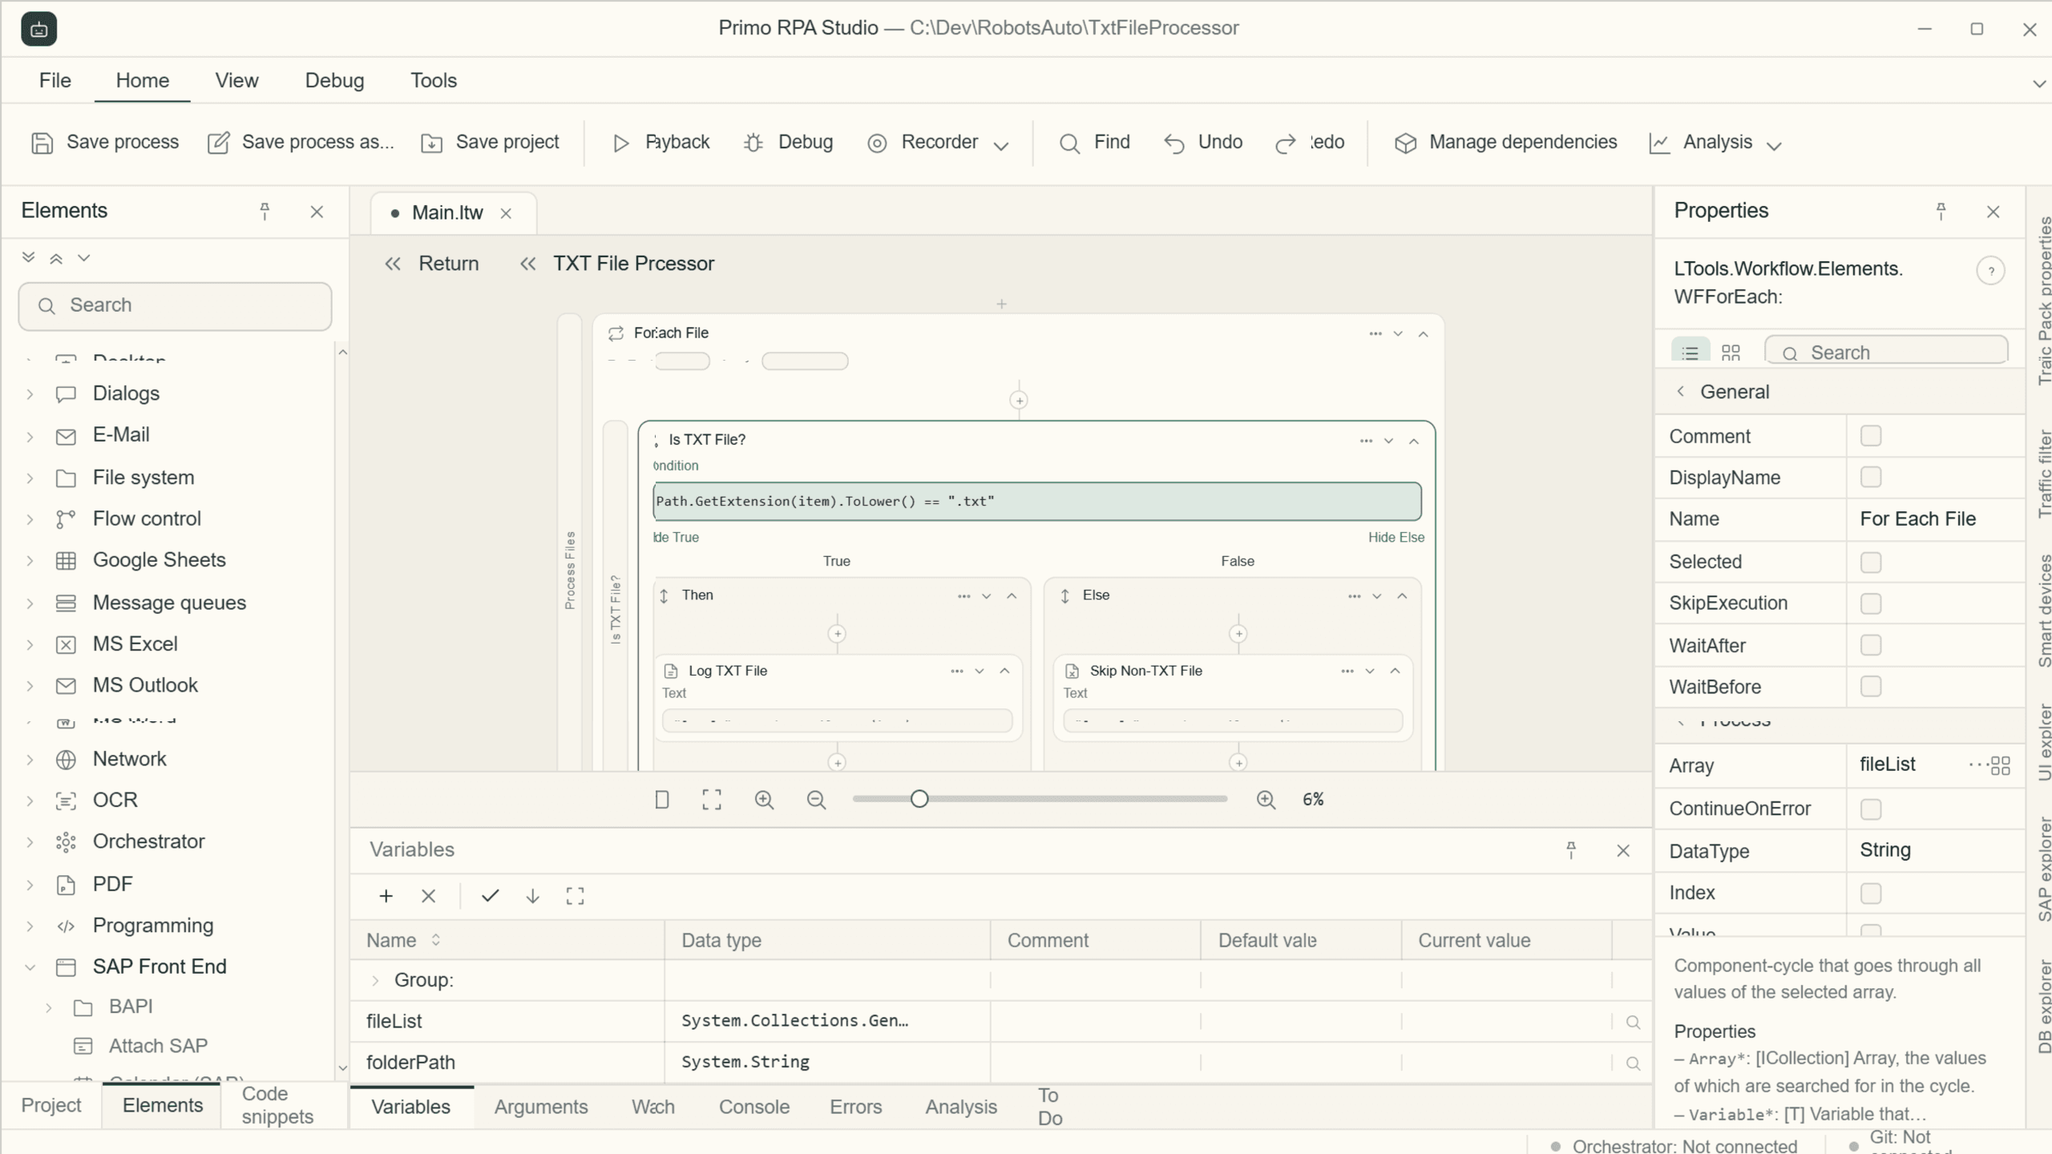Image resolution: width=2052 pixels, height=1154 pixels.
Task: Click Hide Else link
Action: (1396, 538)
